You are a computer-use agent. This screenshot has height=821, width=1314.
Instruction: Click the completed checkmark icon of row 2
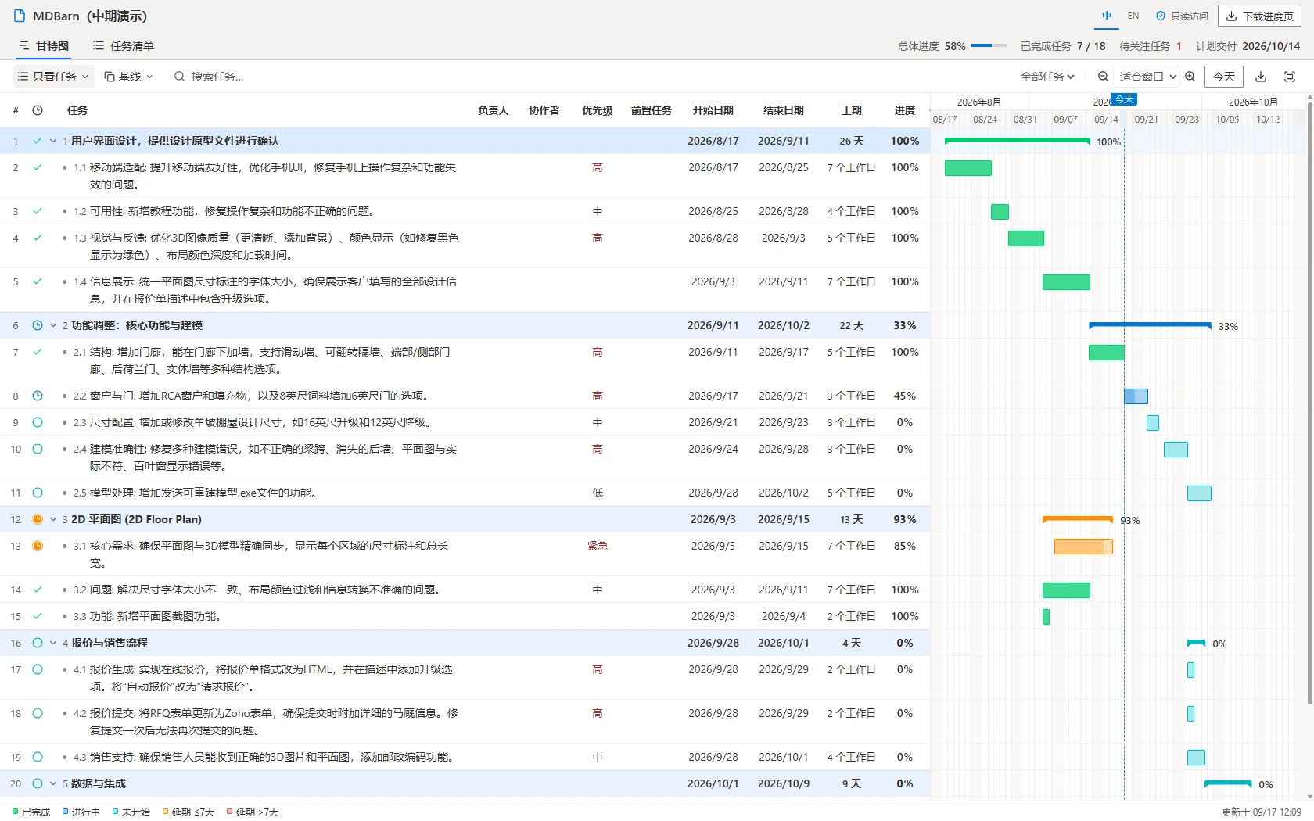38,167
